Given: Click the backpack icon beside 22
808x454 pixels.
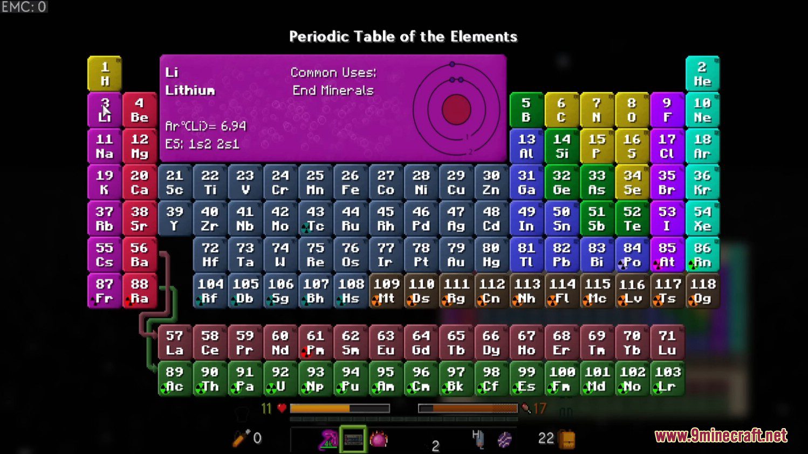Looking at the screenshot, I should pos(567,438).
